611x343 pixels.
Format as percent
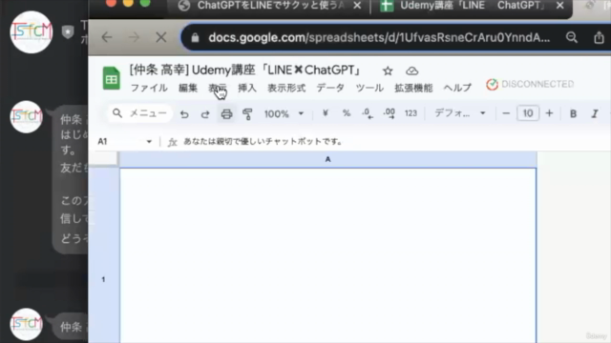point(346,113)
